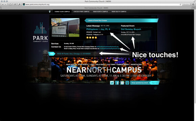196x121 pixels.
Task: Click the fourth orange media icon under message
Action: pyautogui.click(x=96, y=38)
